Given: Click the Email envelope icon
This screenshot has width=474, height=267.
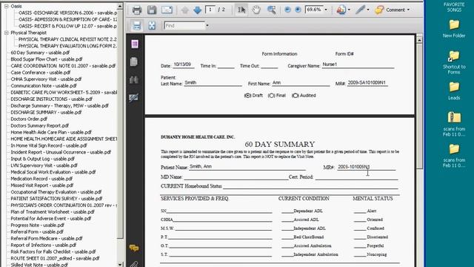Looking at the screenshot, I should pos(167,10).
